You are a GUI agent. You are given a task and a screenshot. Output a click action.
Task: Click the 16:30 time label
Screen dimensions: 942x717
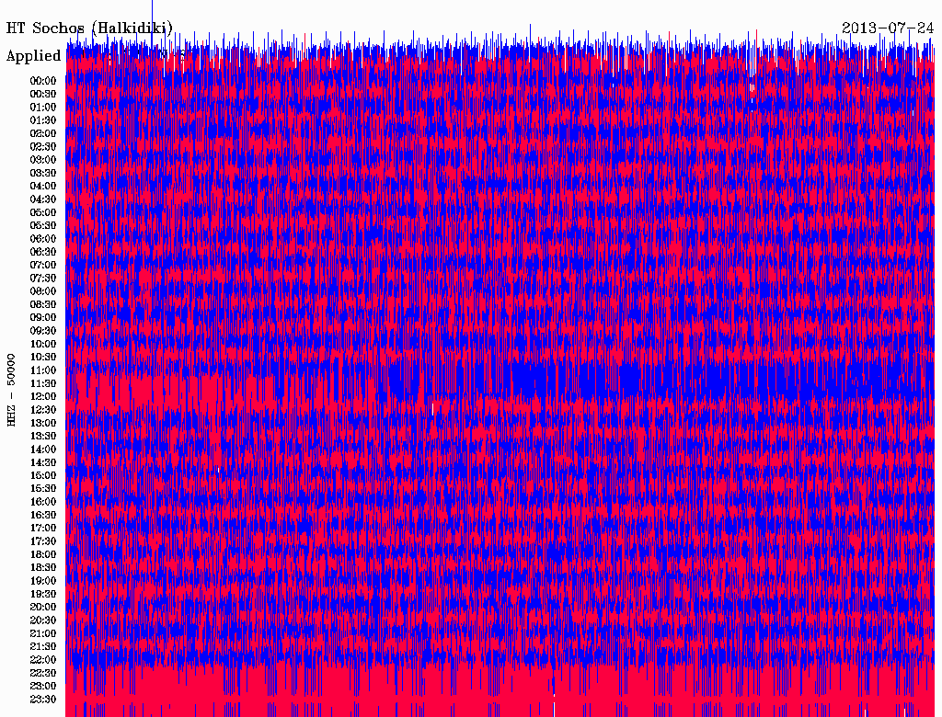[x=43, y=515]
